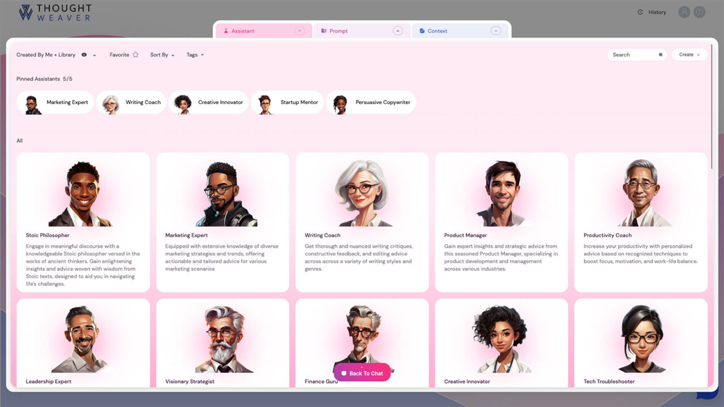This screenshot has width=724, height=407.
Task: Open the History panel
Action: pos(652,12)
